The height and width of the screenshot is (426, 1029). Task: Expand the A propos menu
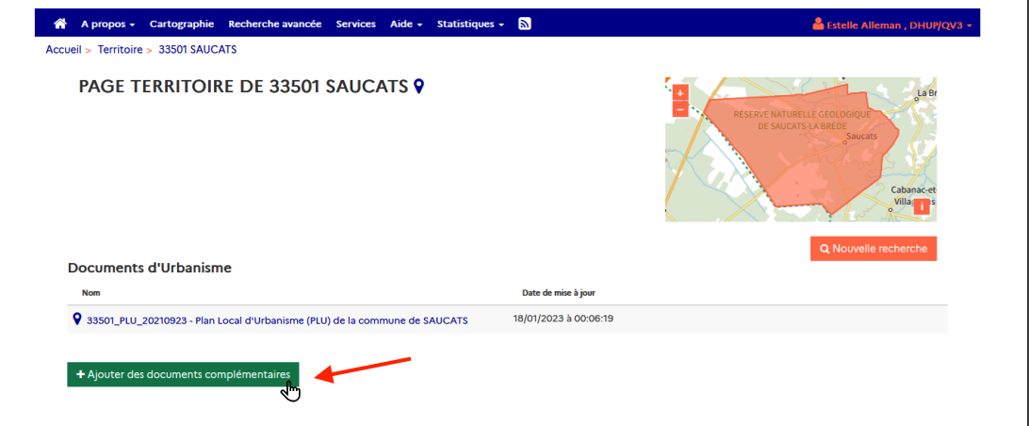(107, 24)
